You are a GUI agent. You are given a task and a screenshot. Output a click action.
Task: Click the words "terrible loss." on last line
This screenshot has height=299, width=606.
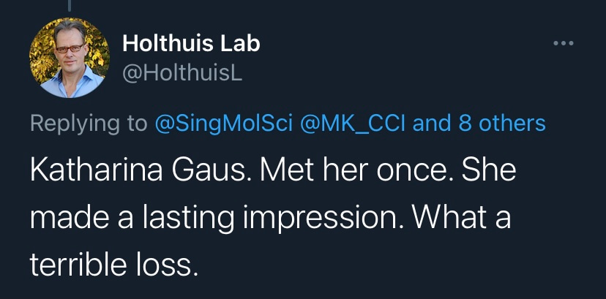pyautogui.click(x=114, y=263)
